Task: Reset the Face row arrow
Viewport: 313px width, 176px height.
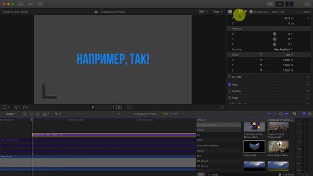Action: (x=308, y=85)
